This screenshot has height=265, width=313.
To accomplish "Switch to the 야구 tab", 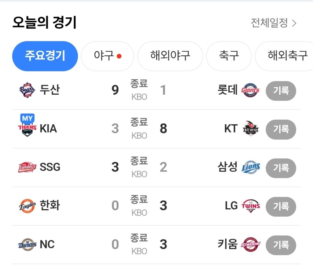I will coord(107,56).
